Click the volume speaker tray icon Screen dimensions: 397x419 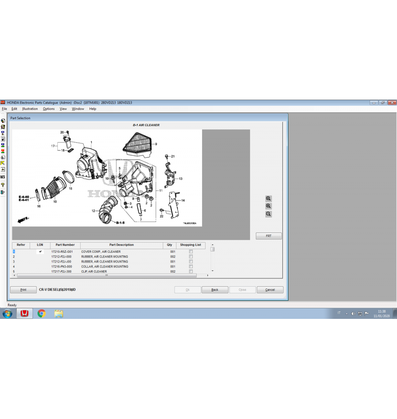(x=353, y=314)
